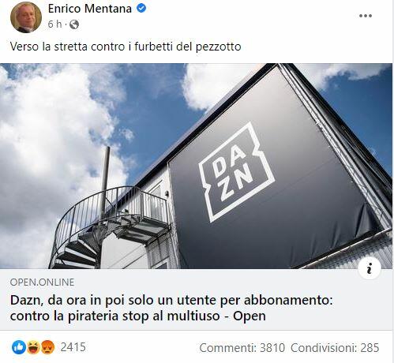Viewport: 394px width, 363px height.
Task: Click the angry reaction icon
Action: tap(47, 347)
